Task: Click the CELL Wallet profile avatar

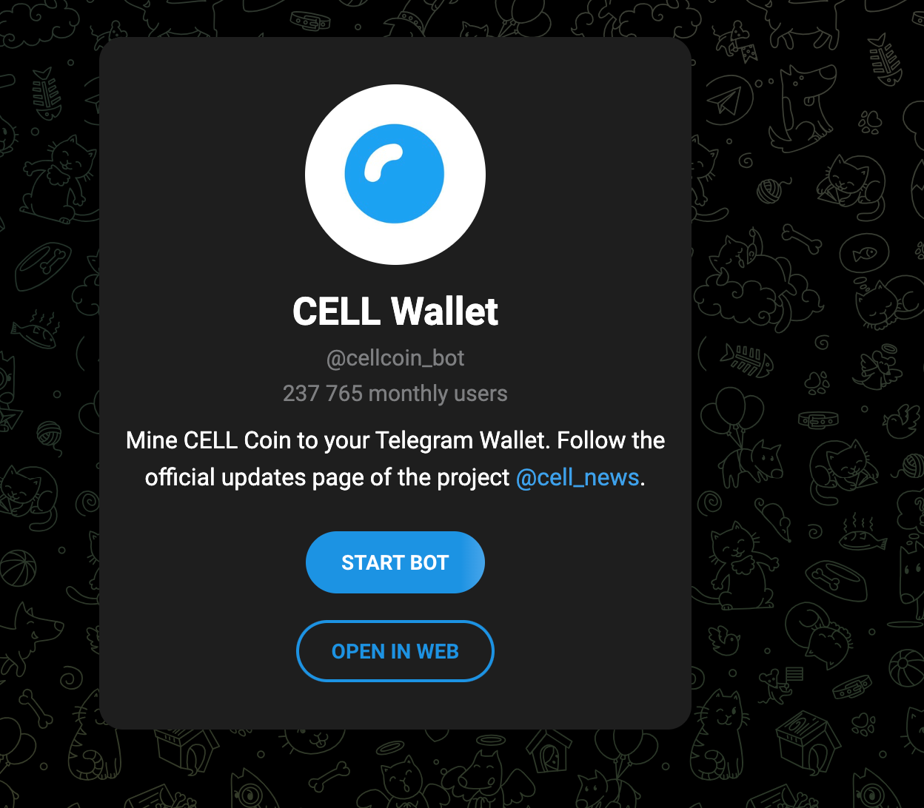Action: (395, 175)
